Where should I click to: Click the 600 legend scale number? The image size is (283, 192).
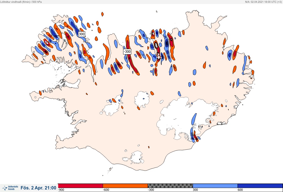click(240, 190)
